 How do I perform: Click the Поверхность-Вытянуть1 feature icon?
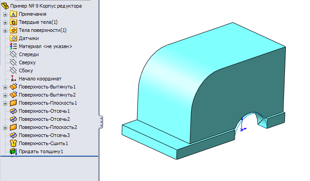coord(13,87)
